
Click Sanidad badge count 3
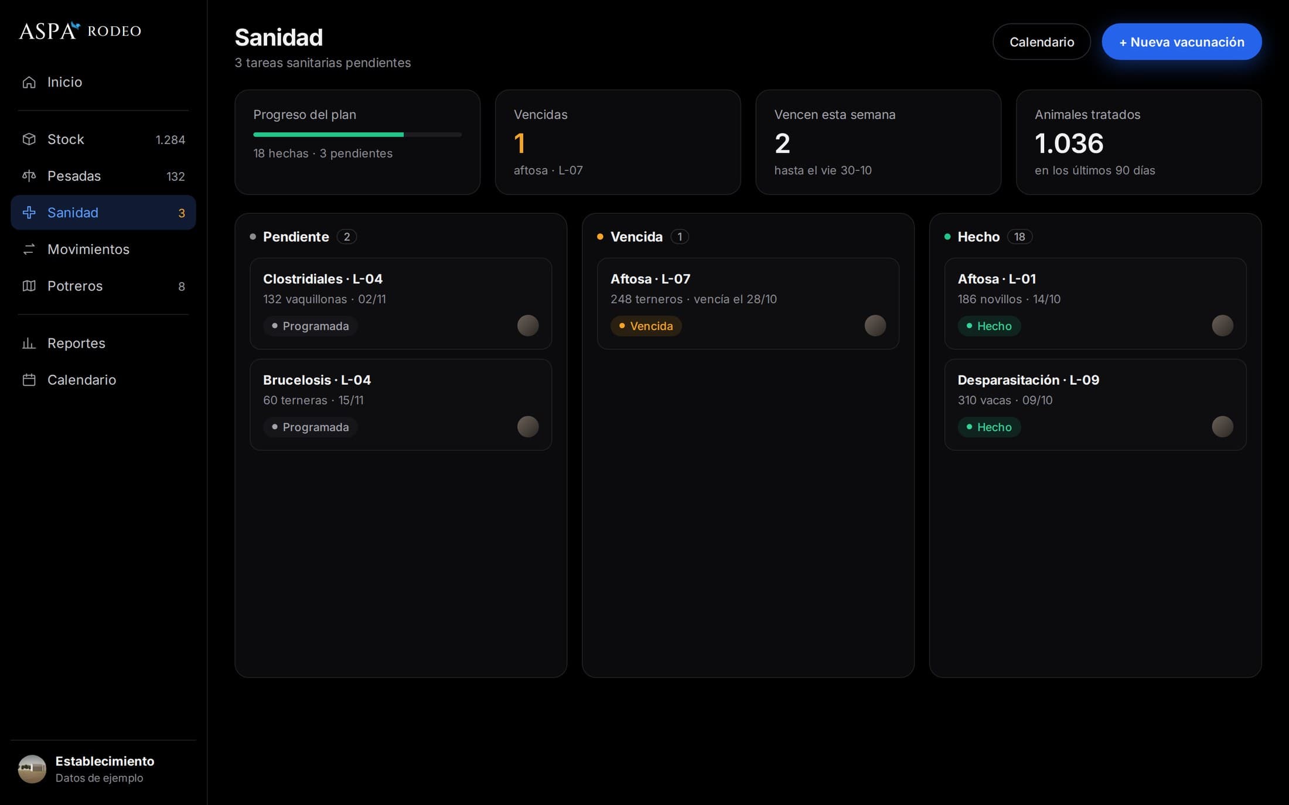(182, 213)
